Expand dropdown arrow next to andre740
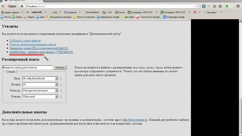This screenshot has height=136, width=242. 45,12
